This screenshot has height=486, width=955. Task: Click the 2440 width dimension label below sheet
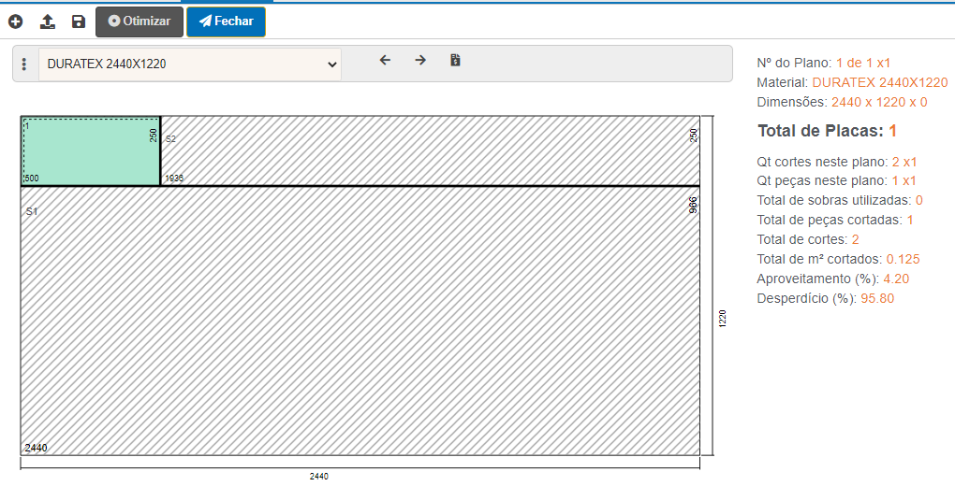318,477
